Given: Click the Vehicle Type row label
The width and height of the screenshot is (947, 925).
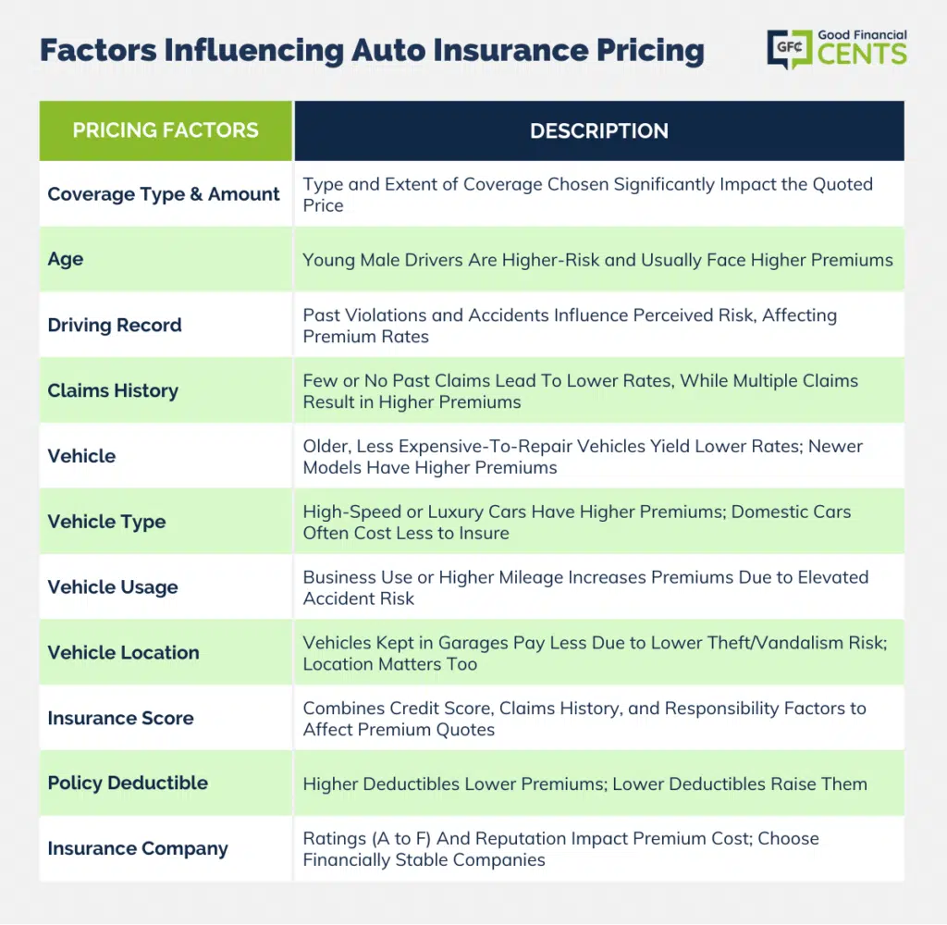Looking at the screenshot, I should pos(106,522).
